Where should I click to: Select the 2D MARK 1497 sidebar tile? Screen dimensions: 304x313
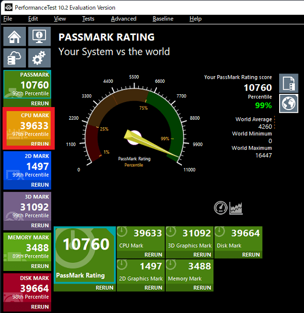click(27, 166)
